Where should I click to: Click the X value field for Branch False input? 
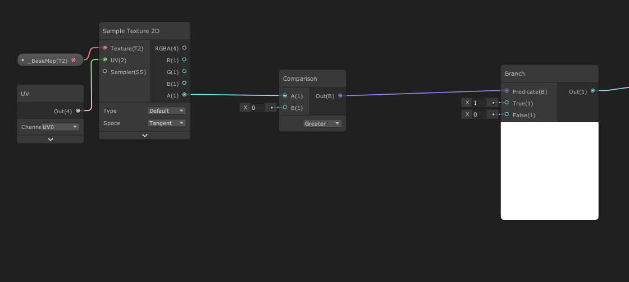coord(480,114)
